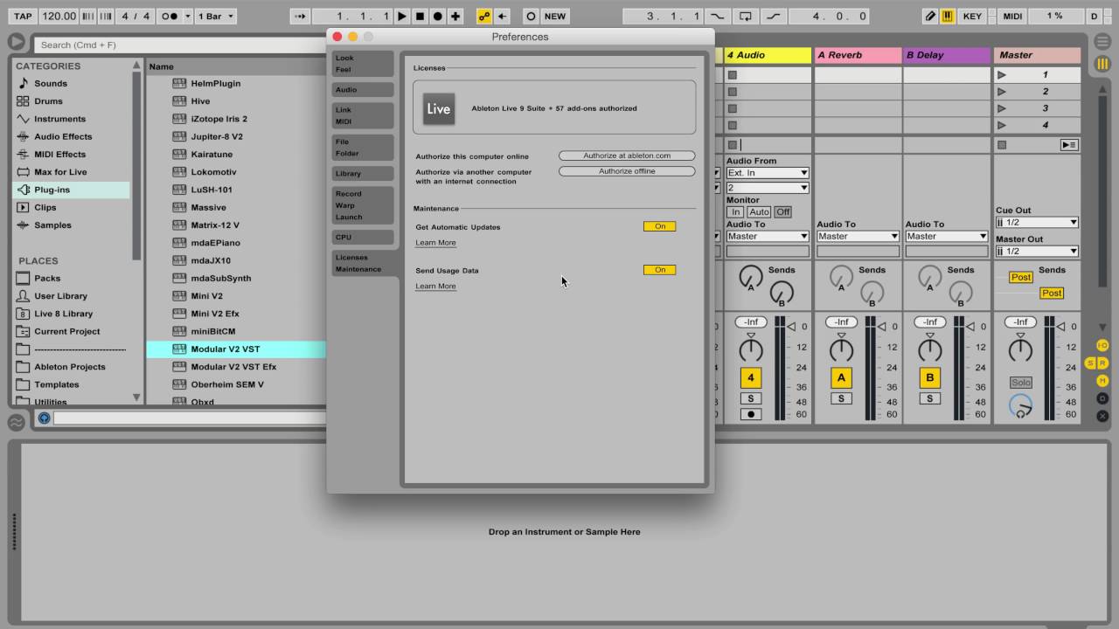Set Monitor to In on 4 Audio
Viewport: 1119px width, 629px height.
tap(735, 212)
